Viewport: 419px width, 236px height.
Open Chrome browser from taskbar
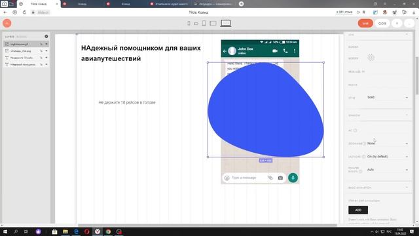click(x=108, y=231)
